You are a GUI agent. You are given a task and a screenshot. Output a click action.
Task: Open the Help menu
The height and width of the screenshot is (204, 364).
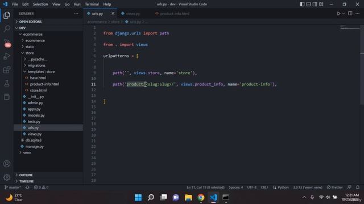coord(107,4)
